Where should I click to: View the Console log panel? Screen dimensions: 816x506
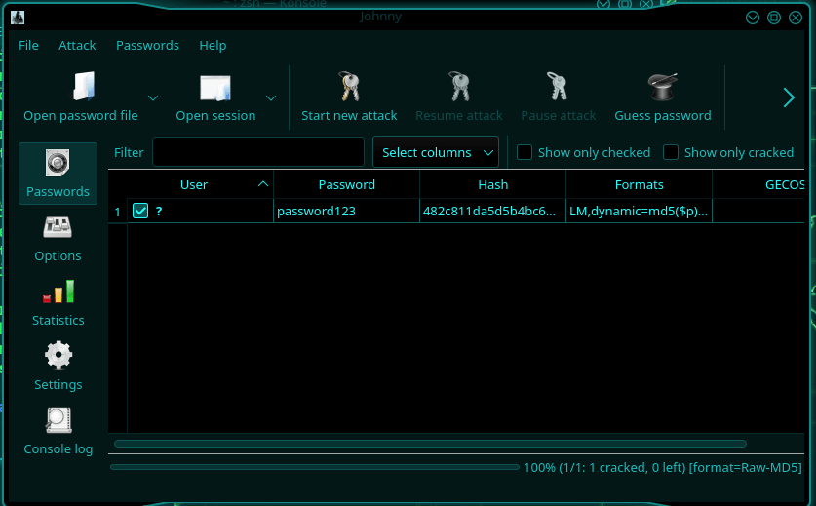point(58,432)
